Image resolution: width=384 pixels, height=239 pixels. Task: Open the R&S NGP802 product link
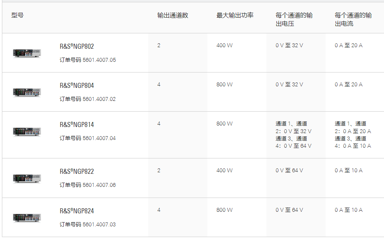coord(77,46)
